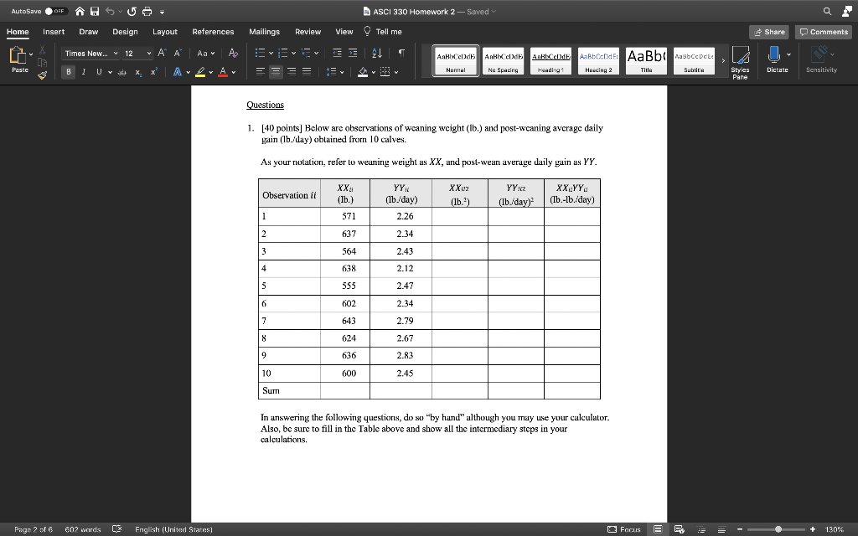
Task: Click the Share button
Action: [769, 31]
